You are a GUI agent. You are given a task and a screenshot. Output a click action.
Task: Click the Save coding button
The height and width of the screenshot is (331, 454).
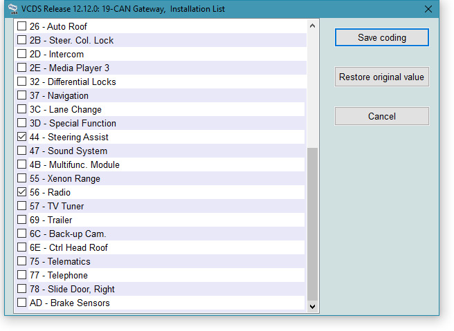[381, 37]
